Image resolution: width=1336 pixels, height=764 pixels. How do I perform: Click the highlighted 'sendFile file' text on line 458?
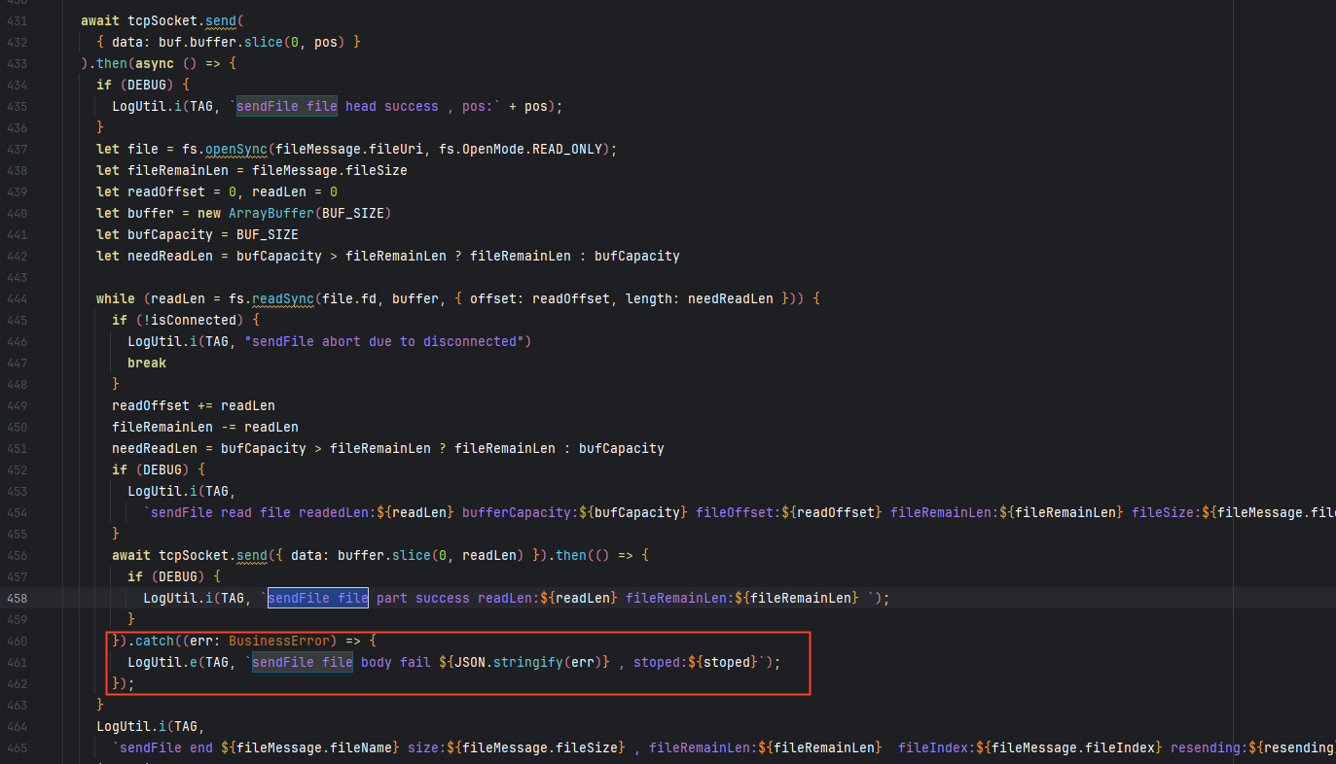(x=318, y=599)
